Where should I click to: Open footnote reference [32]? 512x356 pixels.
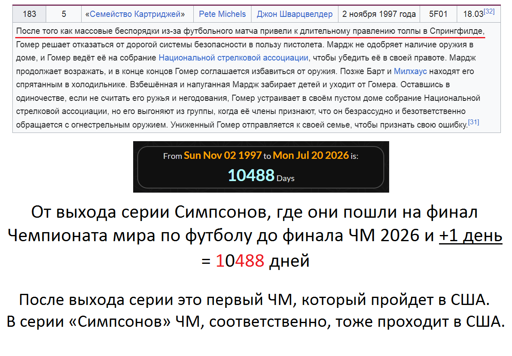coord(489,12)
